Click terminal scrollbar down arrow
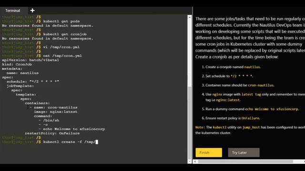Screen dimensions: 305x171 pos(190,161)
